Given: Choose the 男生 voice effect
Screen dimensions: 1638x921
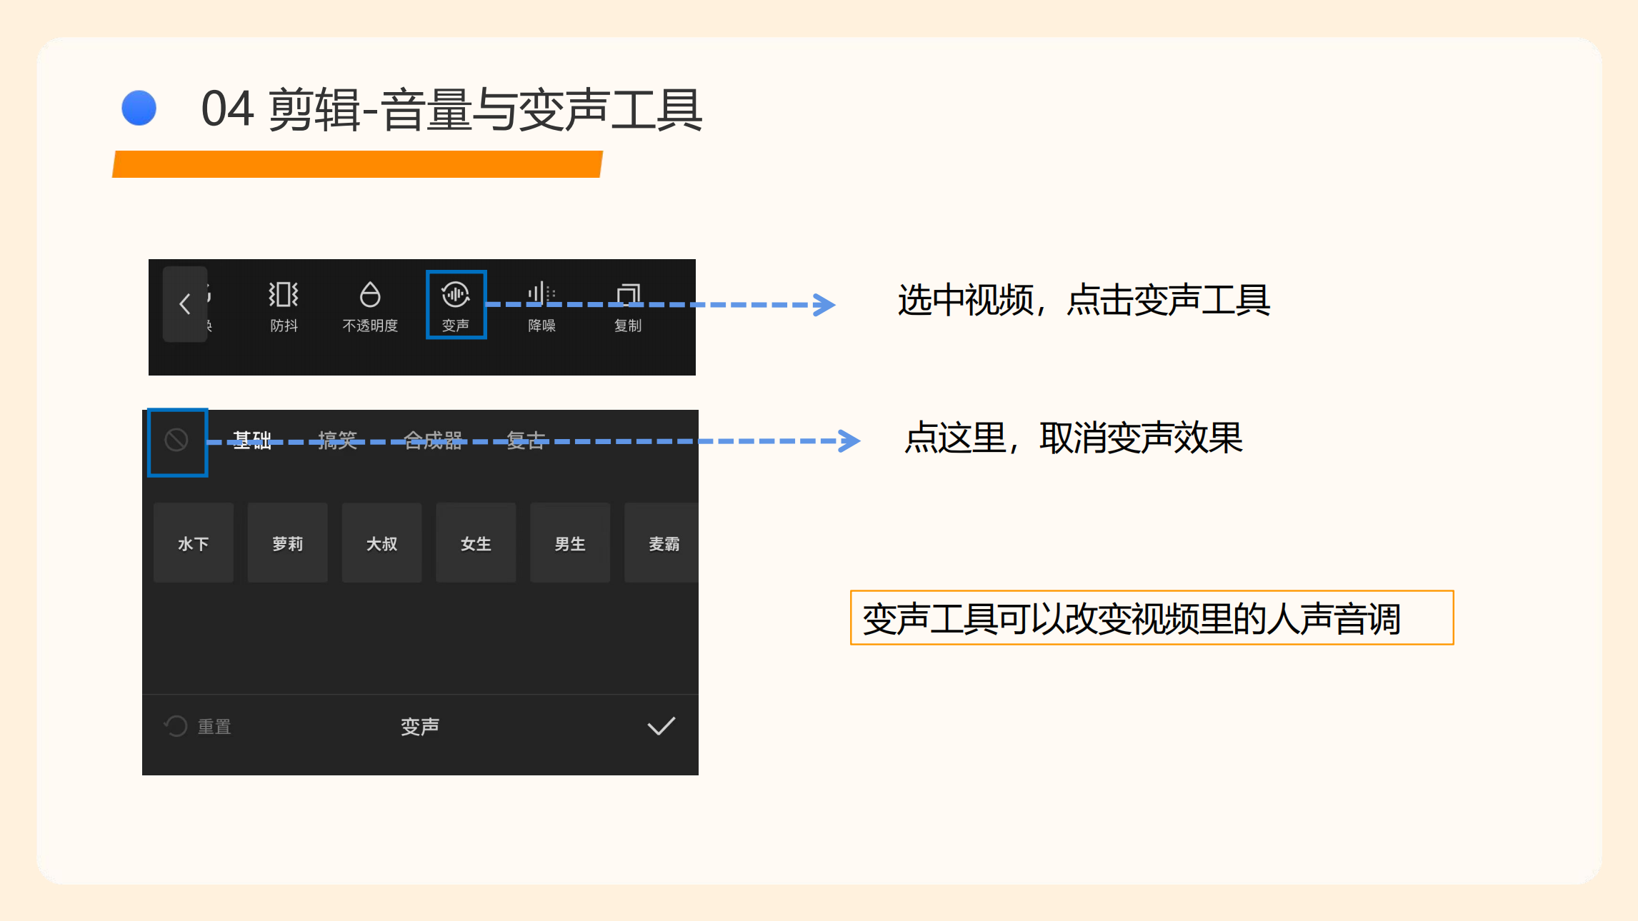Looking at the screenshot, I should (570, 543).
